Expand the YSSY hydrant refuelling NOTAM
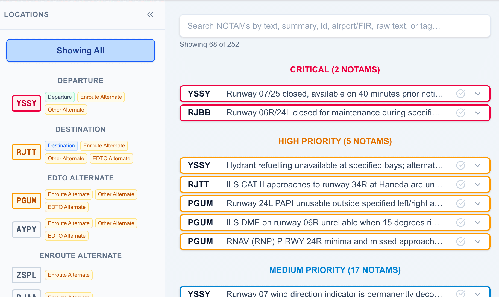Viewport: 499px width, 297px height. click(478, 165)
